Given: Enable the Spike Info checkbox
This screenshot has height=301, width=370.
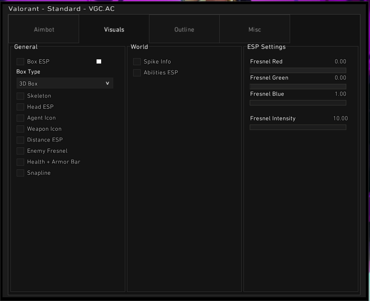Looking at the screenshot, I should pyautogui.click(x=137, y=62).
